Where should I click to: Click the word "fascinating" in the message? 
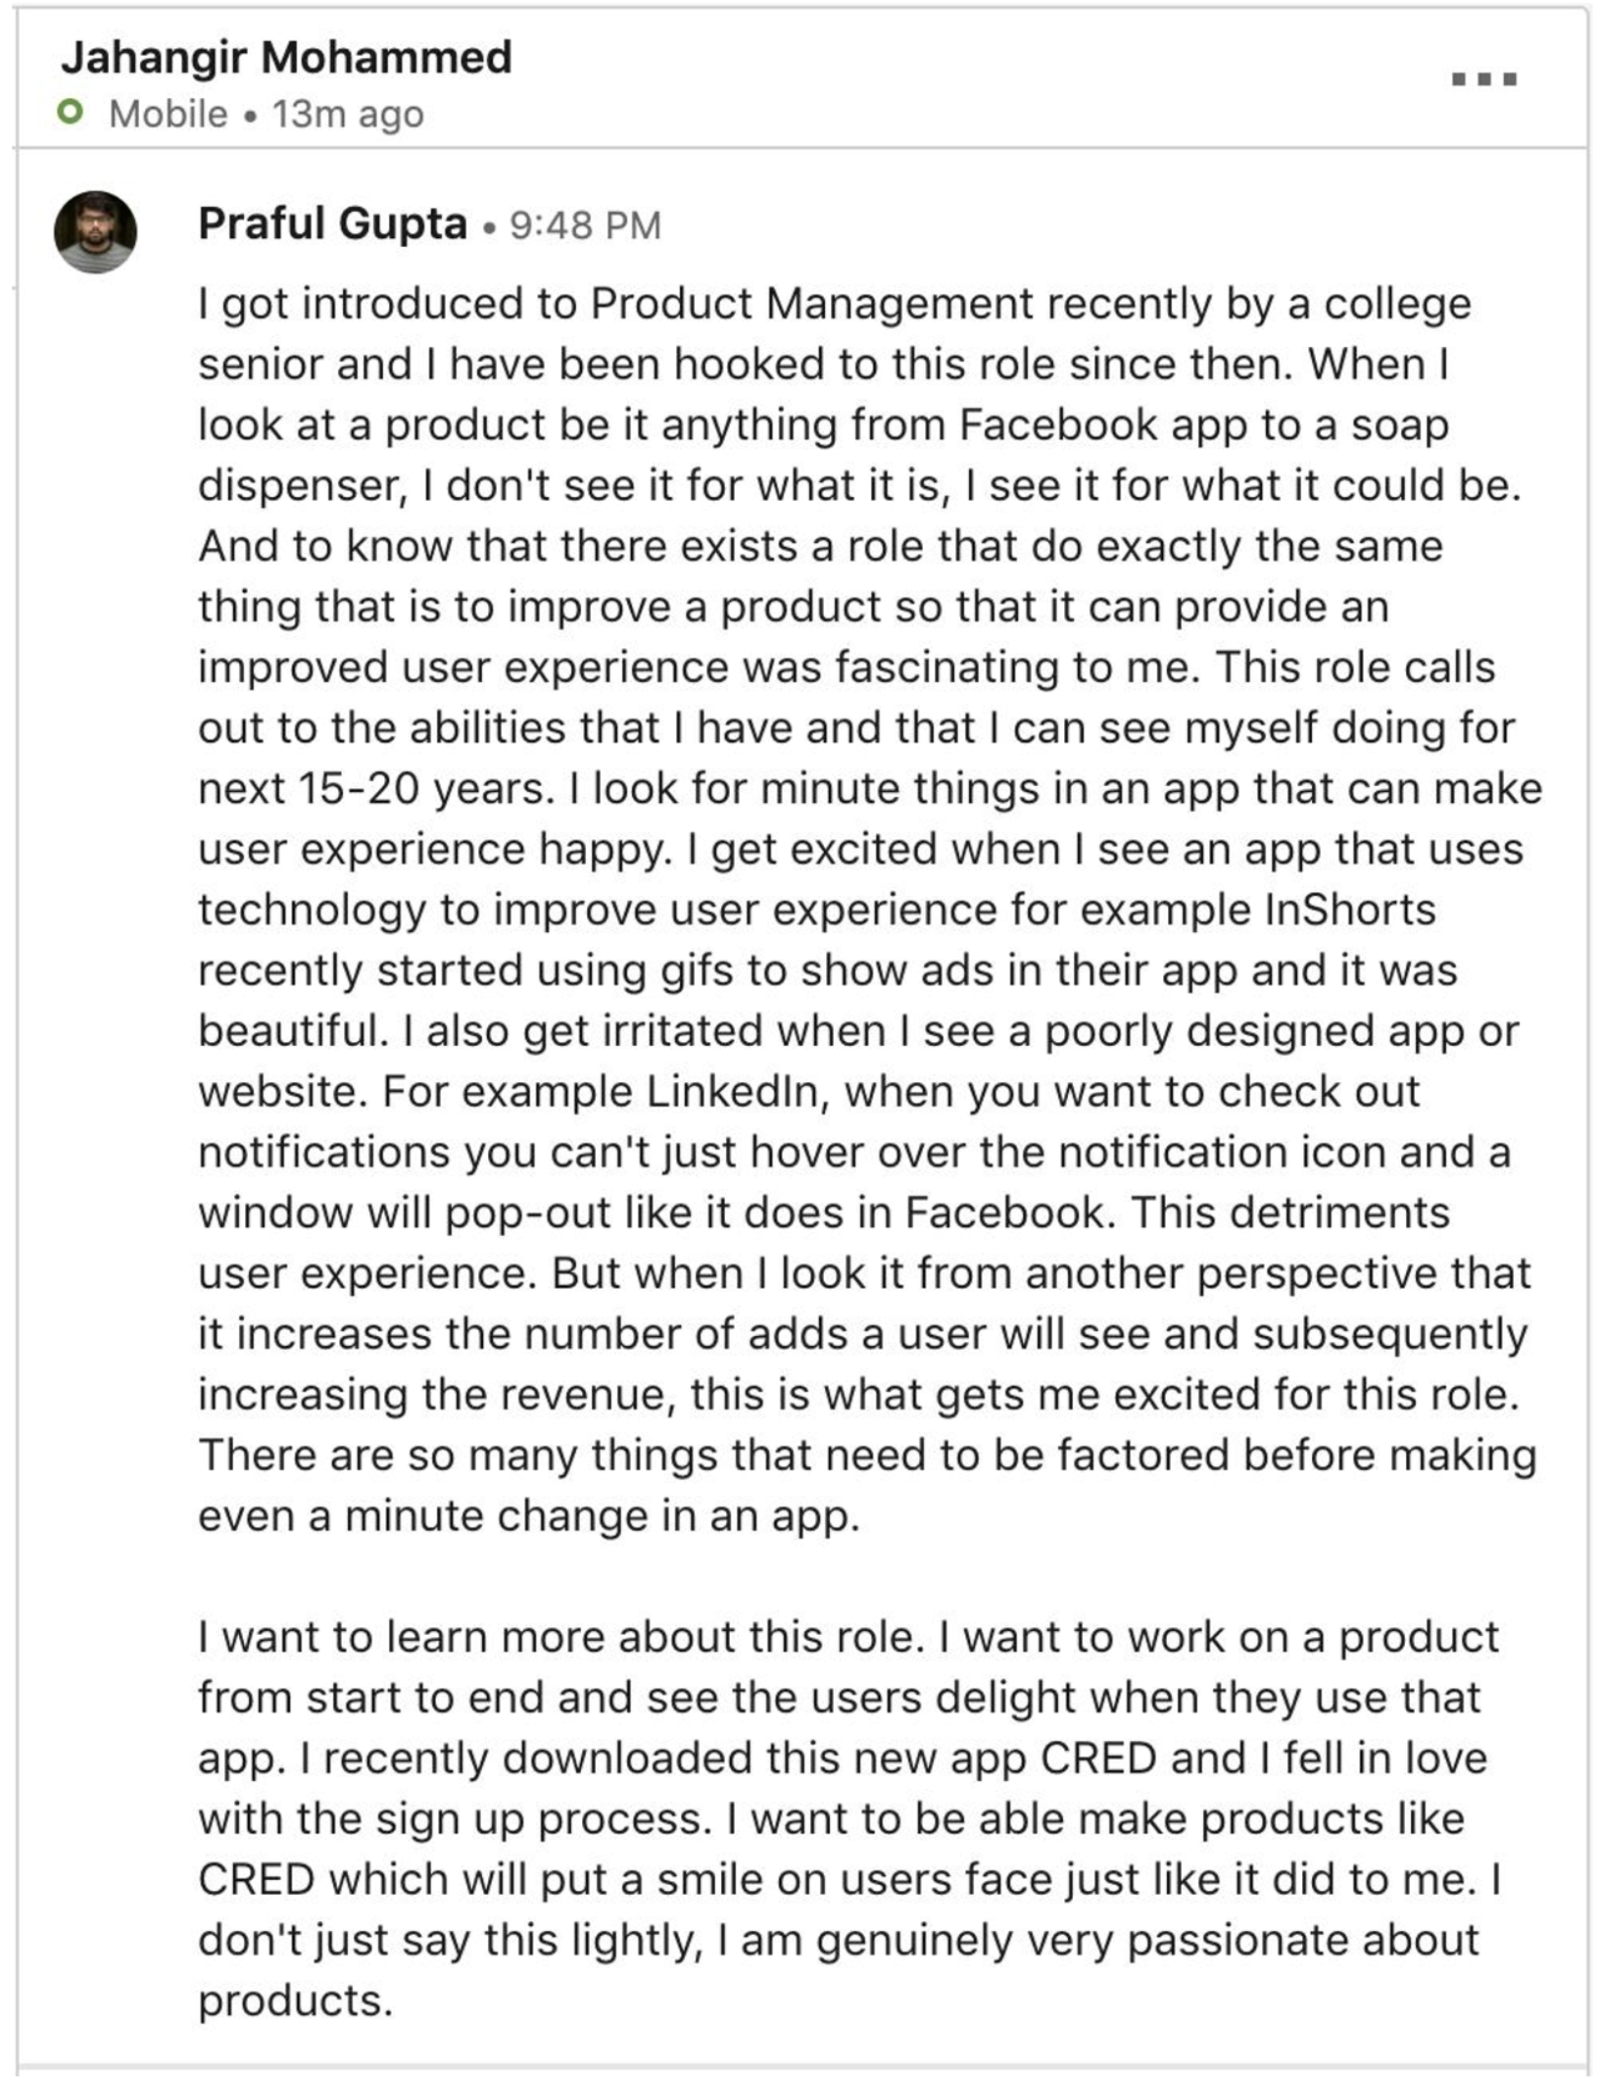(947, 668)
